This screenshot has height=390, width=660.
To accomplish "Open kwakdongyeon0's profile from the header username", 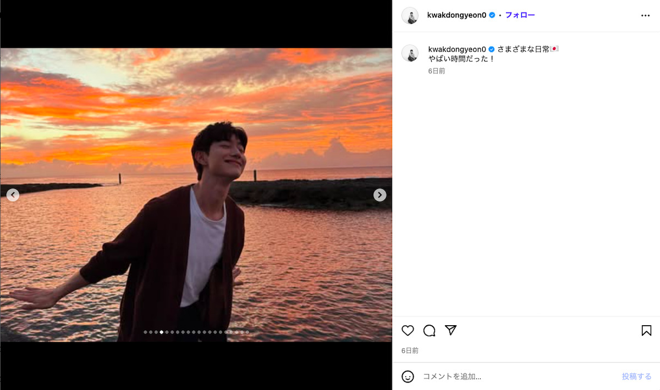I will click(458, 15).
